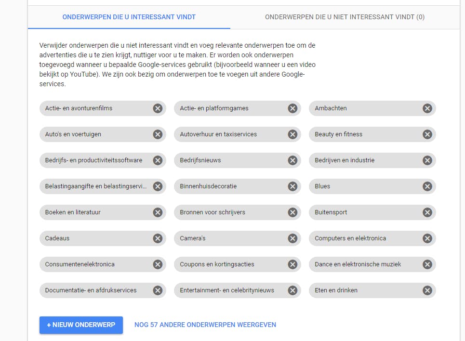Delete the Bedrijfsnieuws topic chip
Image resolution: width=465 pixels, height=341 pixels.
pyautogui.click(x=292, y=160)
